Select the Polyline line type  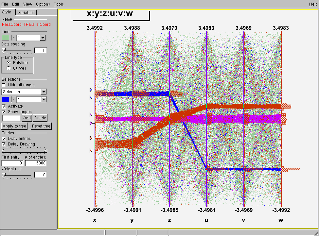pyautogui.click(x=9, y=62)
